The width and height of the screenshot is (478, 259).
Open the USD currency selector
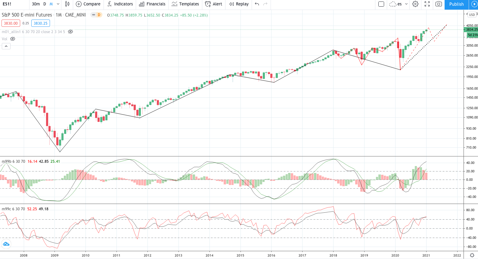coord(472,14)
